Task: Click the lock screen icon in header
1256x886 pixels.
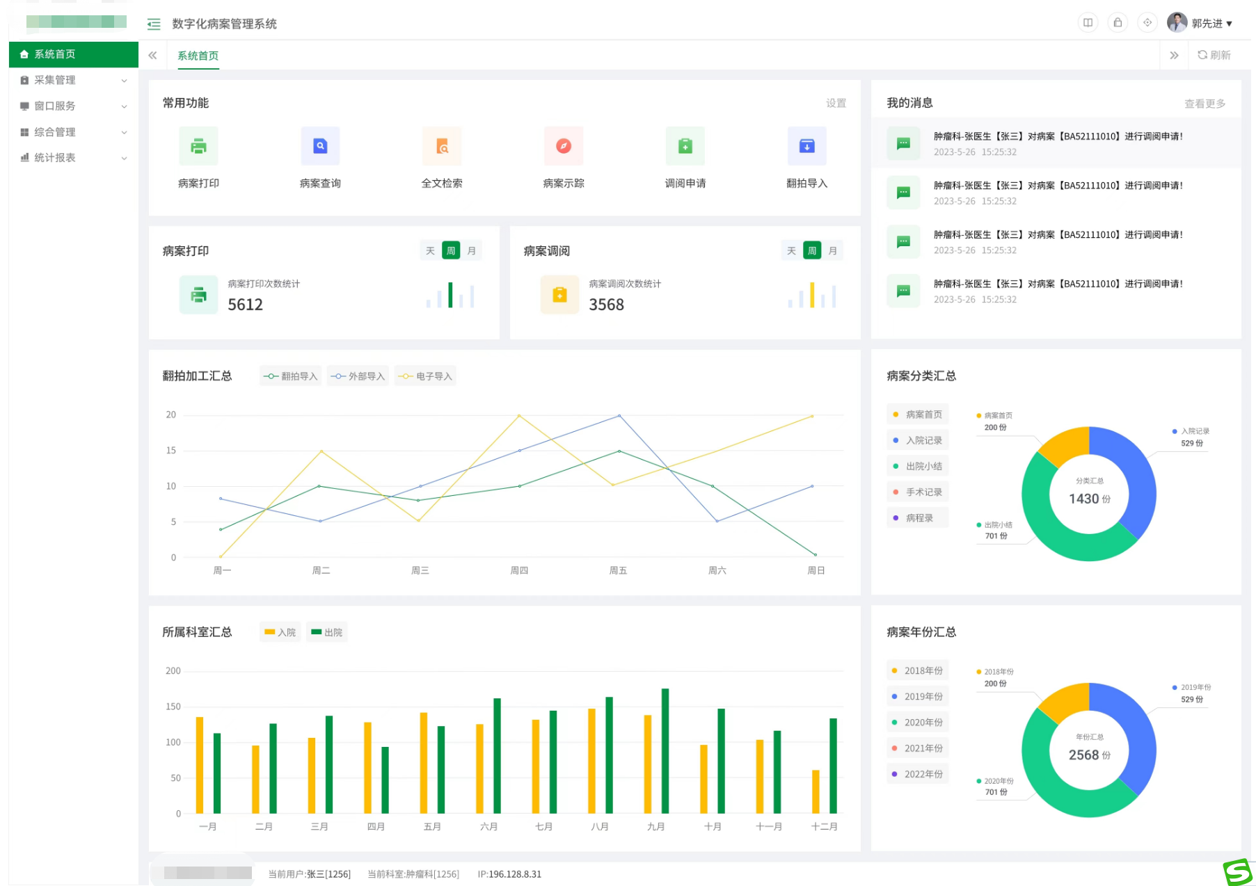Action: pos(1118,23)
